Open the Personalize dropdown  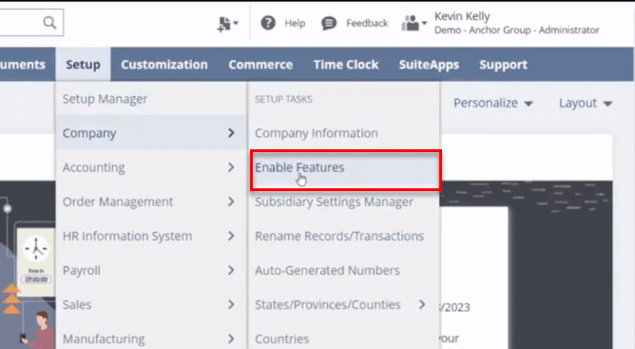pos(492,103)
